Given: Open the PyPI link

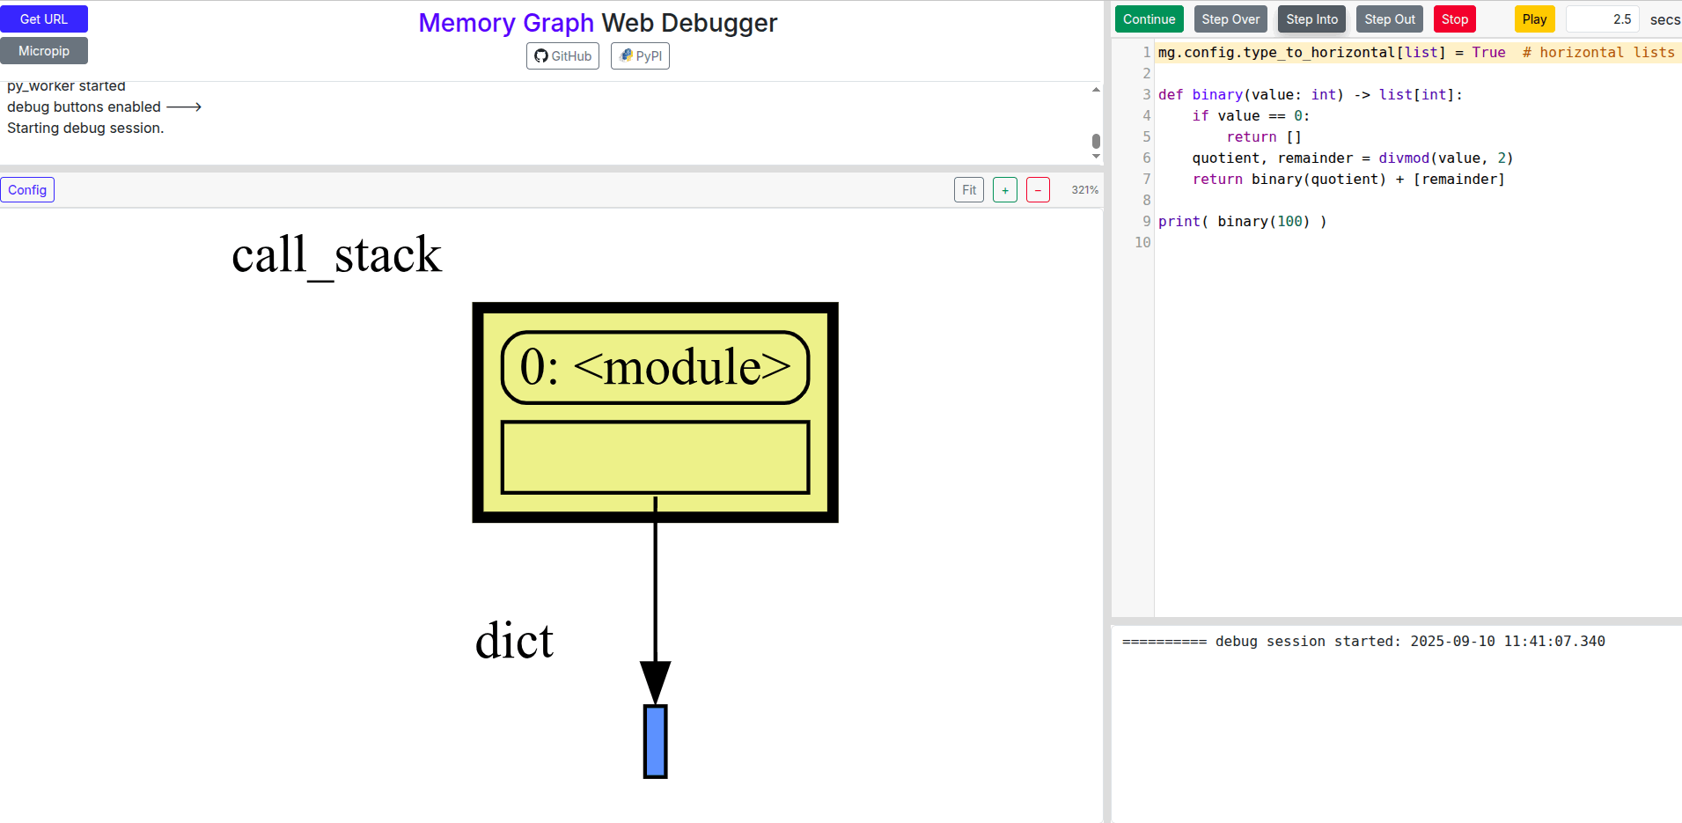Looking at the screenshot, I should click(640, 56).
